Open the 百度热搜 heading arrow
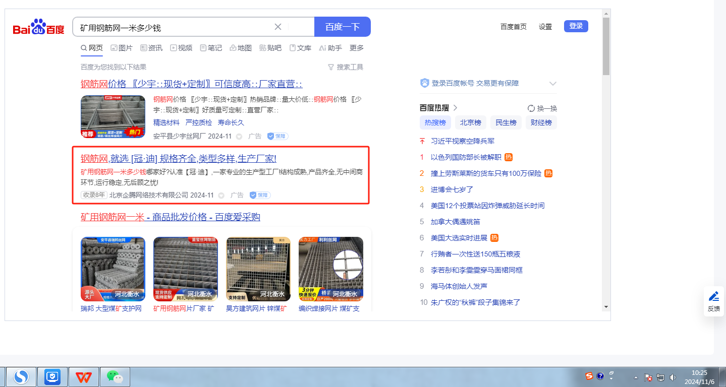Screen dimensions: 726x387 pyautogui.click(x=455, y=108)
